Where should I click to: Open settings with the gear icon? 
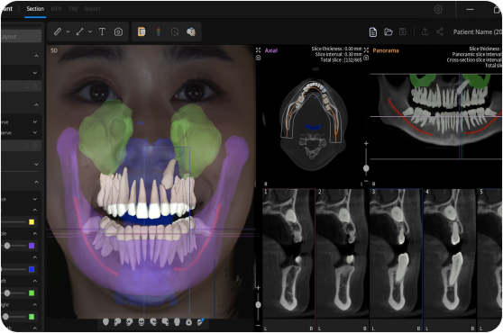tap(438, 9)
